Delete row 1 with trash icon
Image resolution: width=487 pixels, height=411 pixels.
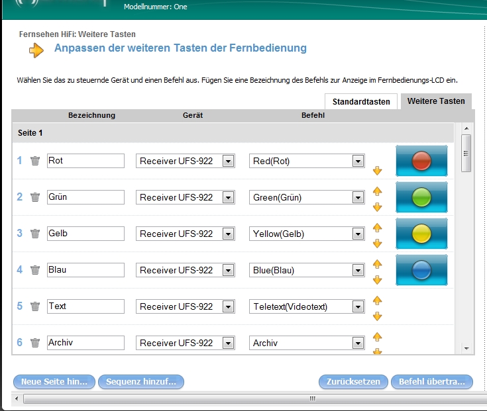(x=35, y=161)
